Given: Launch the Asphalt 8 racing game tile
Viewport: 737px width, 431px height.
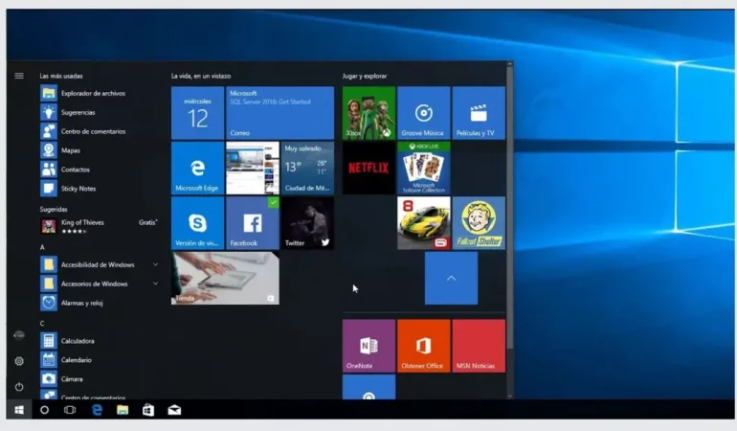Looking at the screenshot, I should tap(423, 223).
